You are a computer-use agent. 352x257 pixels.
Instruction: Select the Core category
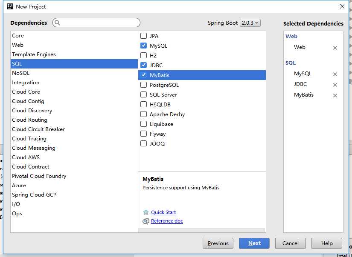click(x=74, y=36)
